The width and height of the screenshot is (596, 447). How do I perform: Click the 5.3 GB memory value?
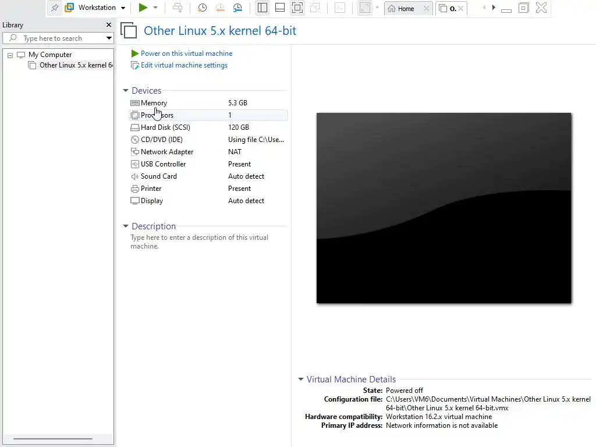coord(237,103)
